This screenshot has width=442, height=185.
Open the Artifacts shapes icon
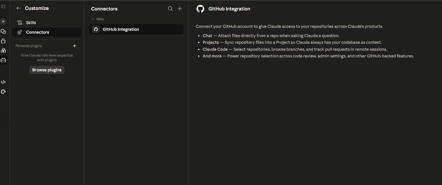coord(3,50)
